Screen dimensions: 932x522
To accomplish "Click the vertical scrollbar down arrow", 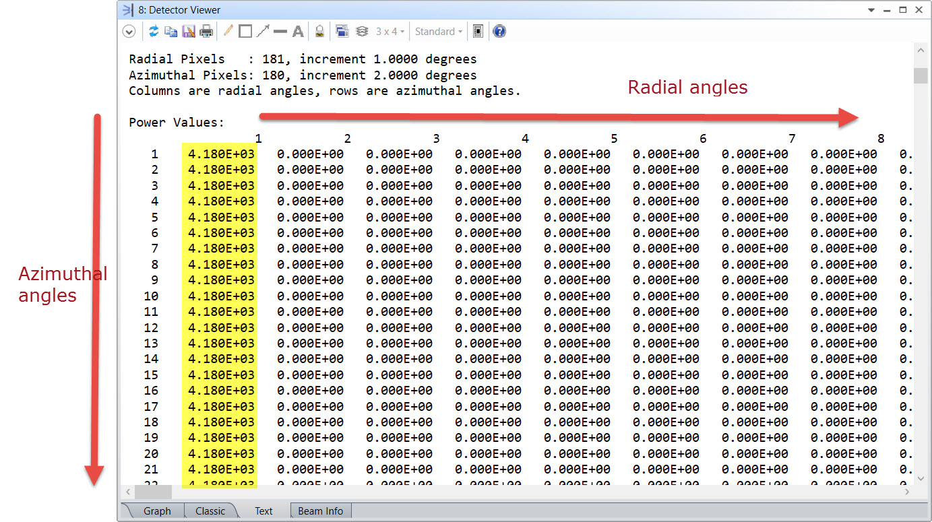I will 921,478.
